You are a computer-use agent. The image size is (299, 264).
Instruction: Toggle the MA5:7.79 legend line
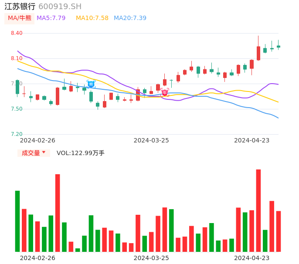[x=51, y=18]
